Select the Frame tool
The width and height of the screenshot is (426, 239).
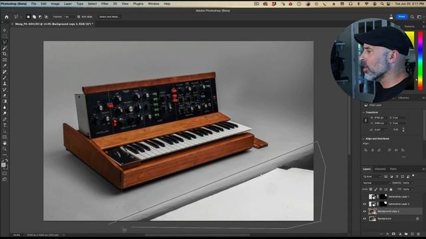coord(5,60)
